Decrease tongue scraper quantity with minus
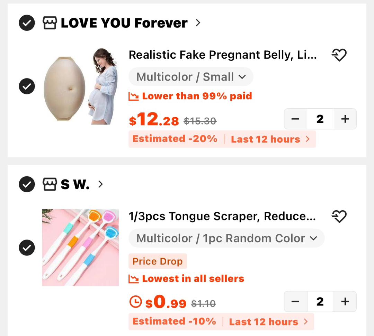The width and height of the screenshot is (374, 336). point(295,301)
